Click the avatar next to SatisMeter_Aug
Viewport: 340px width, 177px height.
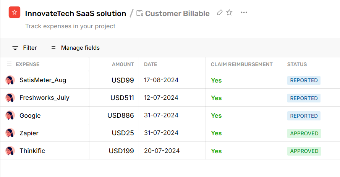[x=10, y=80]
